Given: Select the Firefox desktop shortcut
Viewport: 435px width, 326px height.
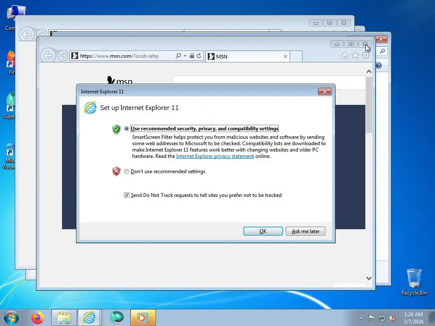Looking at the screenshot, I should [11, 63].
